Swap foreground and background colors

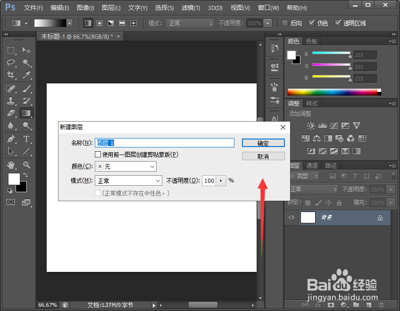click(25, 175)
